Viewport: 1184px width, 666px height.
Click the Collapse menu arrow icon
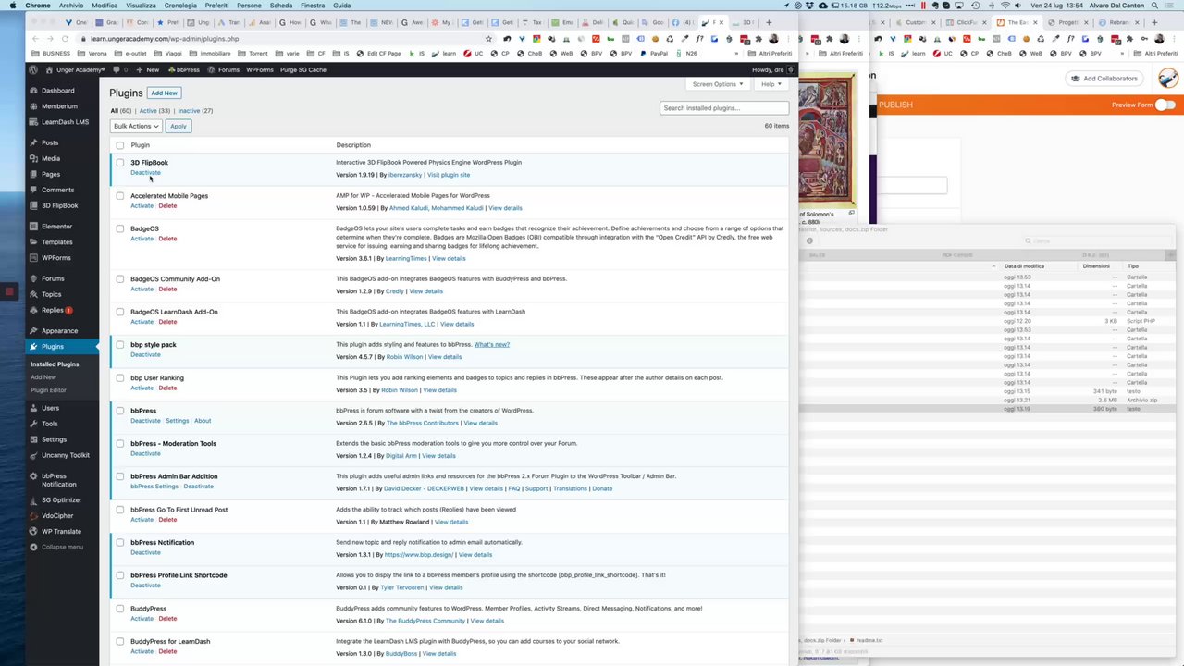click(x=33, y=547)
